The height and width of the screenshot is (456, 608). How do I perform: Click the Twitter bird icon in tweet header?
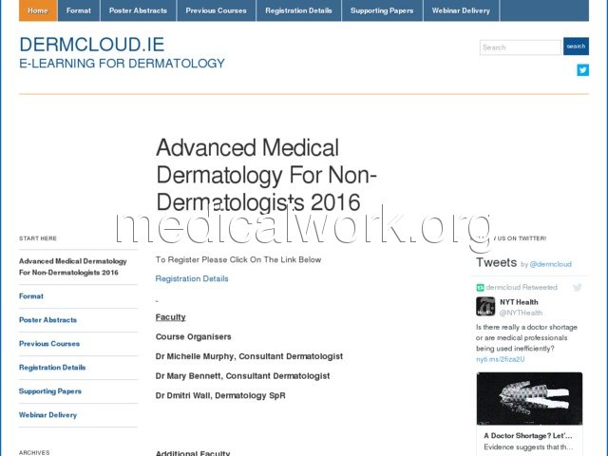click(x=577, y=287)
